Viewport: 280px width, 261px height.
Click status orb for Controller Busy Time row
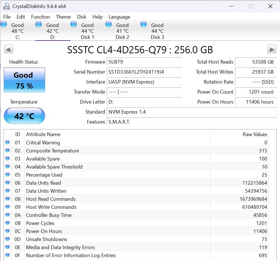tap(7, 215)
